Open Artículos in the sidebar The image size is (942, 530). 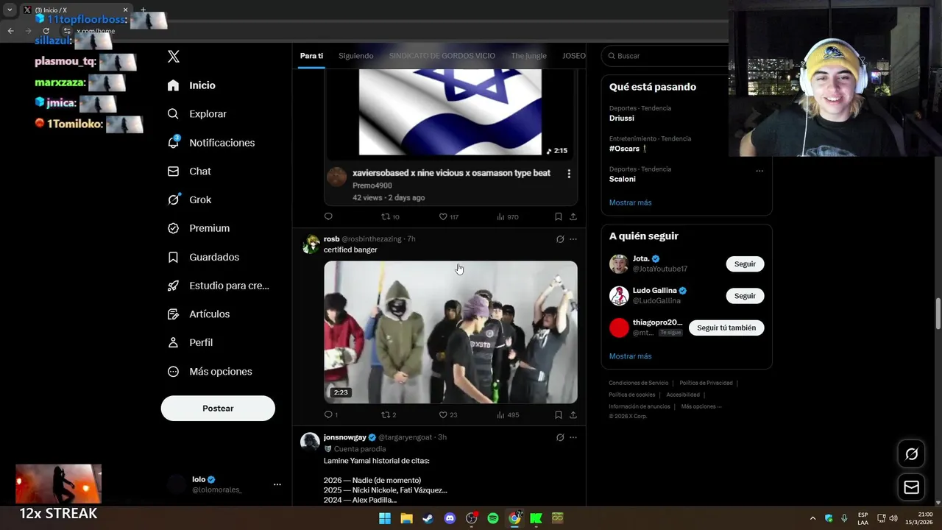tap(198, 314)
